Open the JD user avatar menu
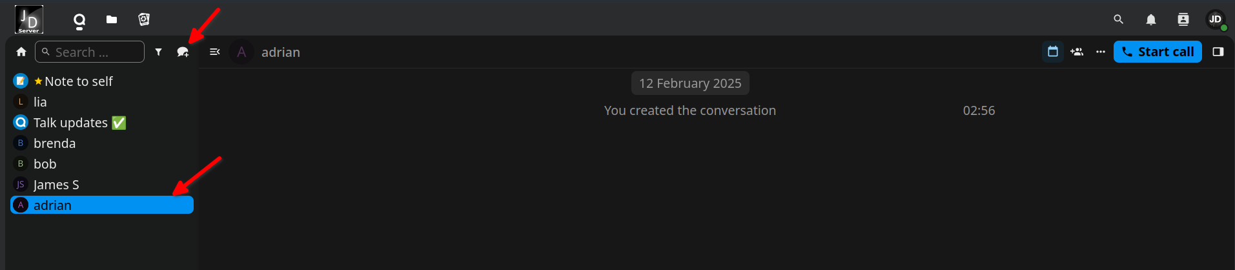Screen dimensions: 1235x270 click(x=1216, y=19)
